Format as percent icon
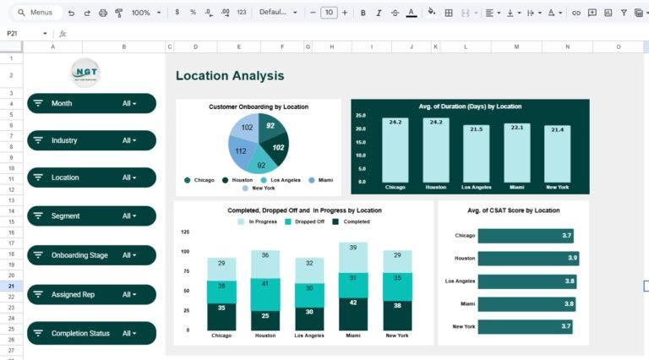649x360 pixels. [x=193, y=13]
